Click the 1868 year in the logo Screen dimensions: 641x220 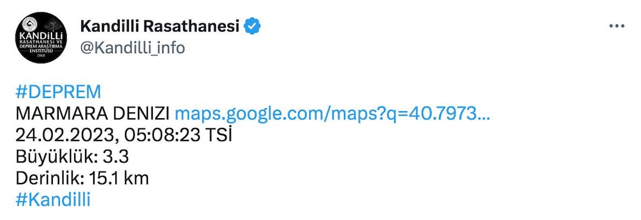(x=41, y=55)
